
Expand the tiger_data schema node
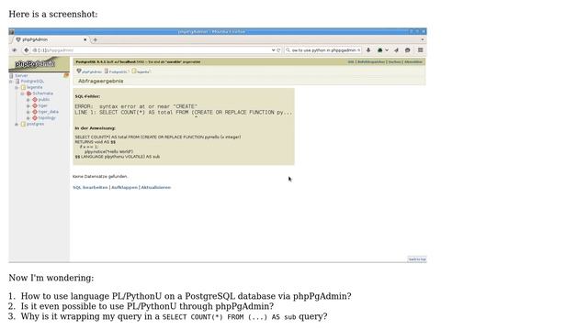[x=28, y=112]
